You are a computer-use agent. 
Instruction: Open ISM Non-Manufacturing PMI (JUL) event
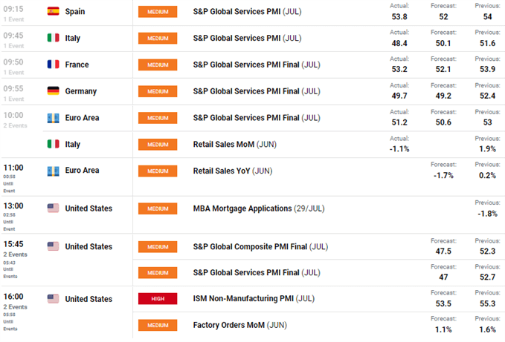click(x=254, y=299)
